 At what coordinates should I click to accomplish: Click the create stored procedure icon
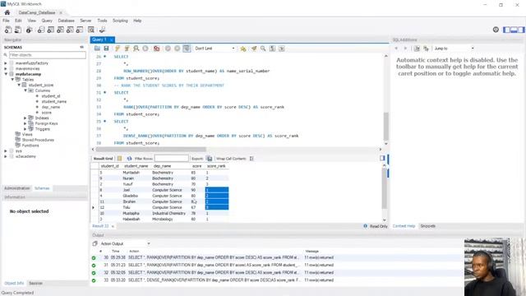(70, 30)
